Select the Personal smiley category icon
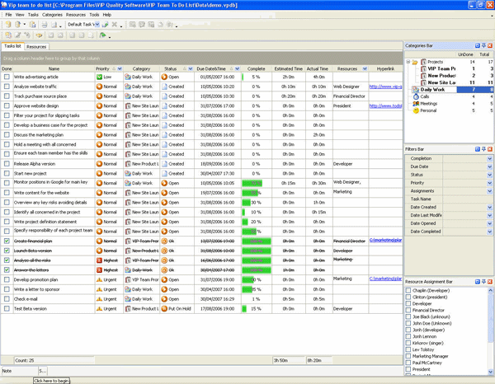Image resolution: width=495 pixels, height=384 pixels. point(415,110)
